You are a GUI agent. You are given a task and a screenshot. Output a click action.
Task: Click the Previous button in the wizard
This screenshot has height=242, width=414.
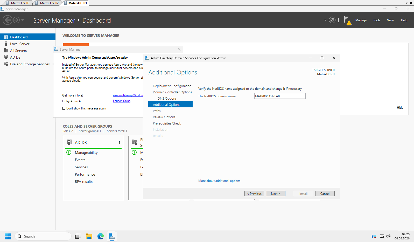coord(254,193)
